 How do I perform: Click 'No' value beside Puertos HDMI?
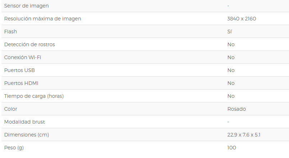(x=231, y=83)
